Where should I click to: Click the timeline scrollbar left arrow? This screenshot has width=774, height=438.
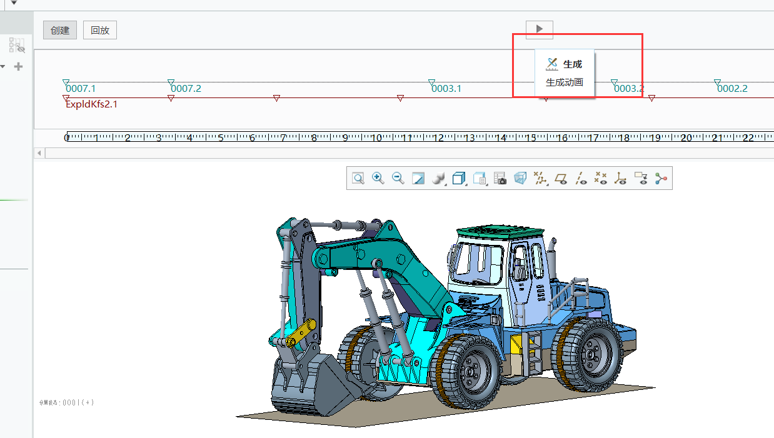click(39, 153)
